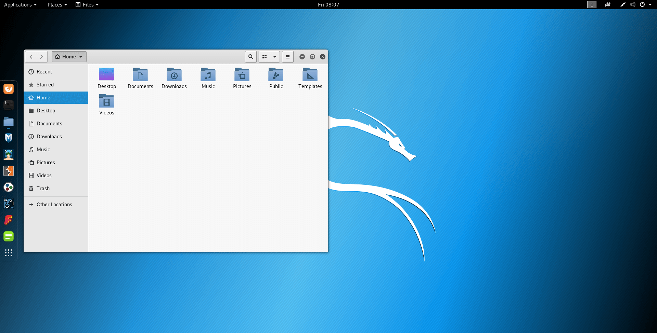657x333 pixels.
Task: Toggle list view icon in Files toolbar
Action: pyautogui.click(x=265, y=57)
